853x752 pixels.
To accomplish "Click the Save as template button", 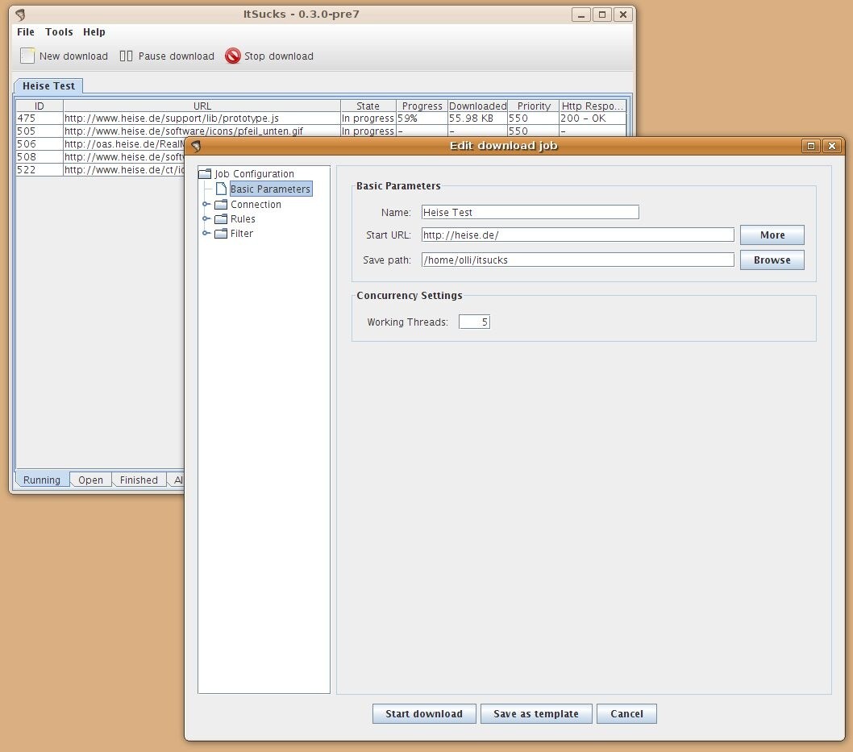I will point(536,714).
